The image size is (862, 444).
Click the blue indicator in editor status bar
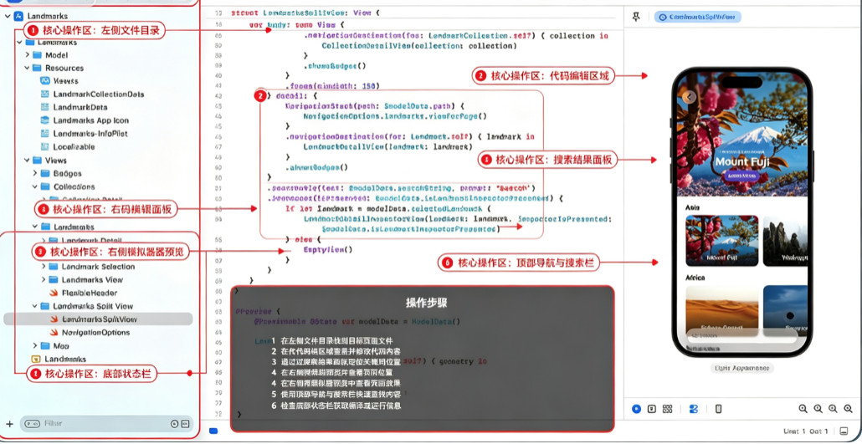214,431
